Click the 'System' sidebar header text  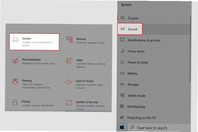(126, 5)
